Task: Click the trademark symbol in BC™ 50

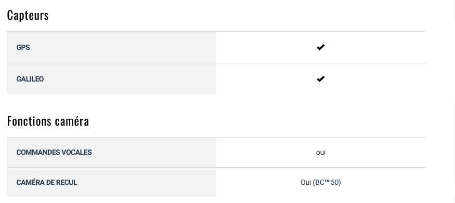Action: click(327, 182)
